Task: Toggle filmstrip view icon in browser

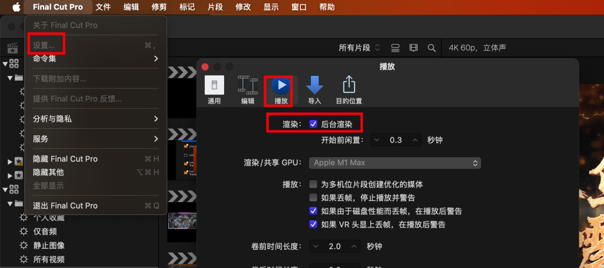Action: [413, 48]
